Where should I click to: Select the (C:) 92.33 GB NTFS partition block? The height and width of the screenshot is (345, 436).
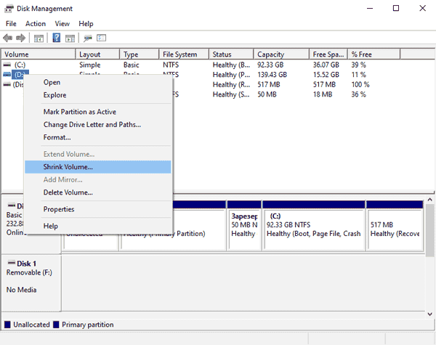click(314, 226)
